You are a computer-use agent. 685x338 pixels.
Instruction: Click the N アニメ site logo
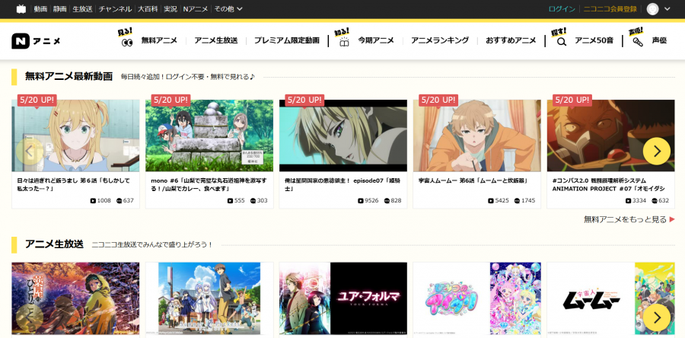point(36,41)
